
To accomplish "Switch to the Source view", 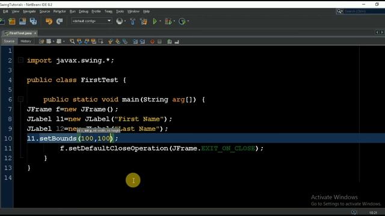I will 9,41.
